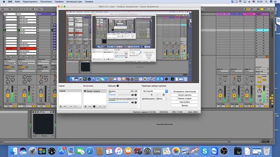Screen dimensions: 280x157
Task: Open mixer settings gear beside Микшер
Action: (x=118, y=86)
